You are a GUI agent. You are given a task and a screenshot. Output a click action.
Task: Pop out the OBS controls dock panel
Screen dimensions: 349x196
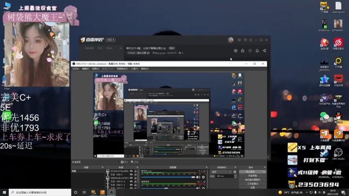(264, 167)
